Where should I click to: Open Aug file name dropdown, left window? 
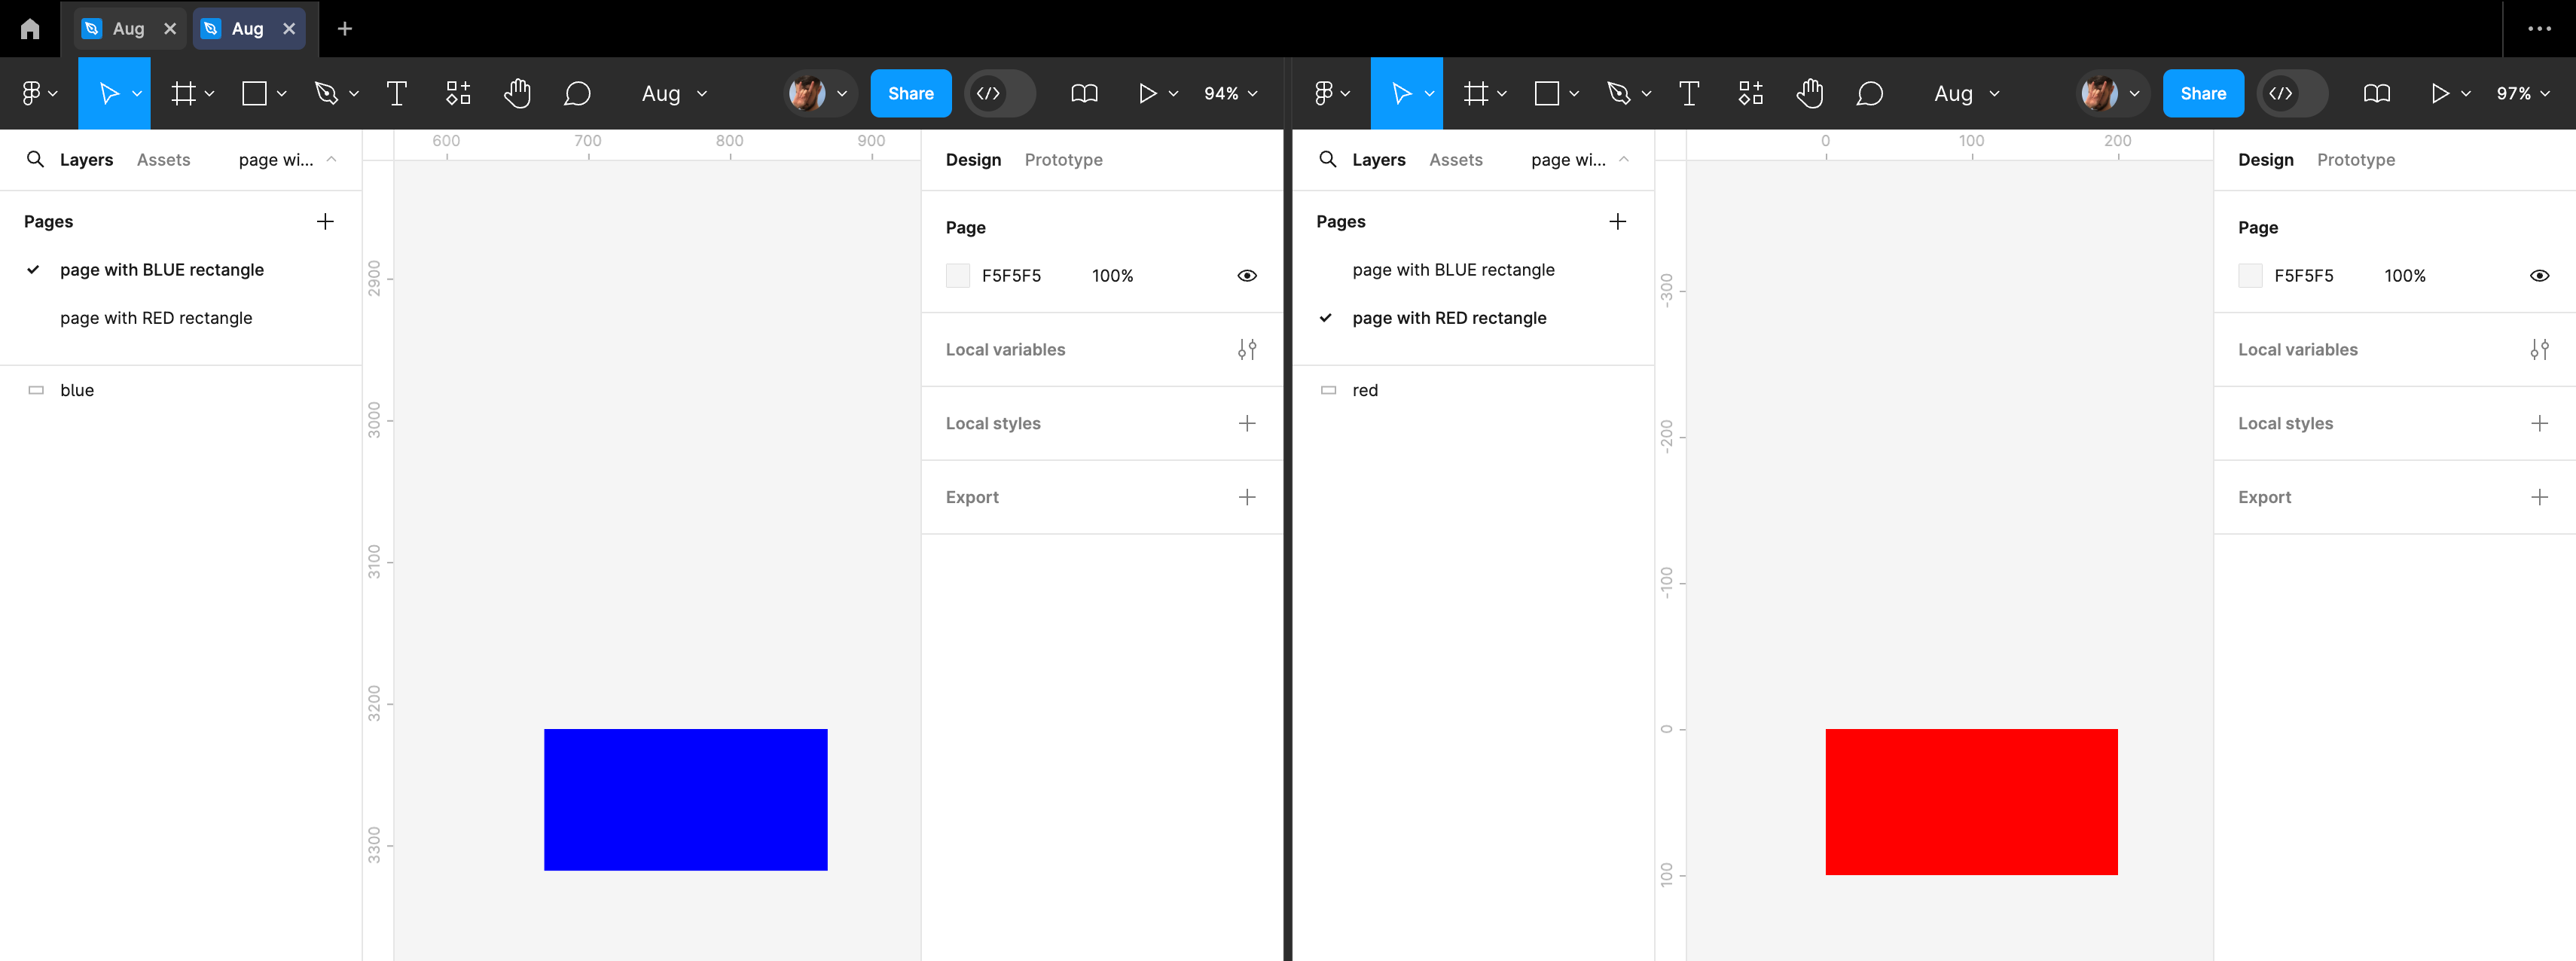[675, 93]
